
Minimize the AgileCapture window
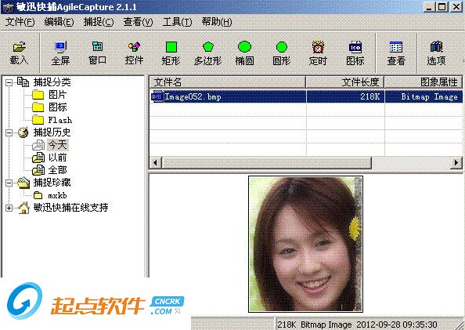429,7
